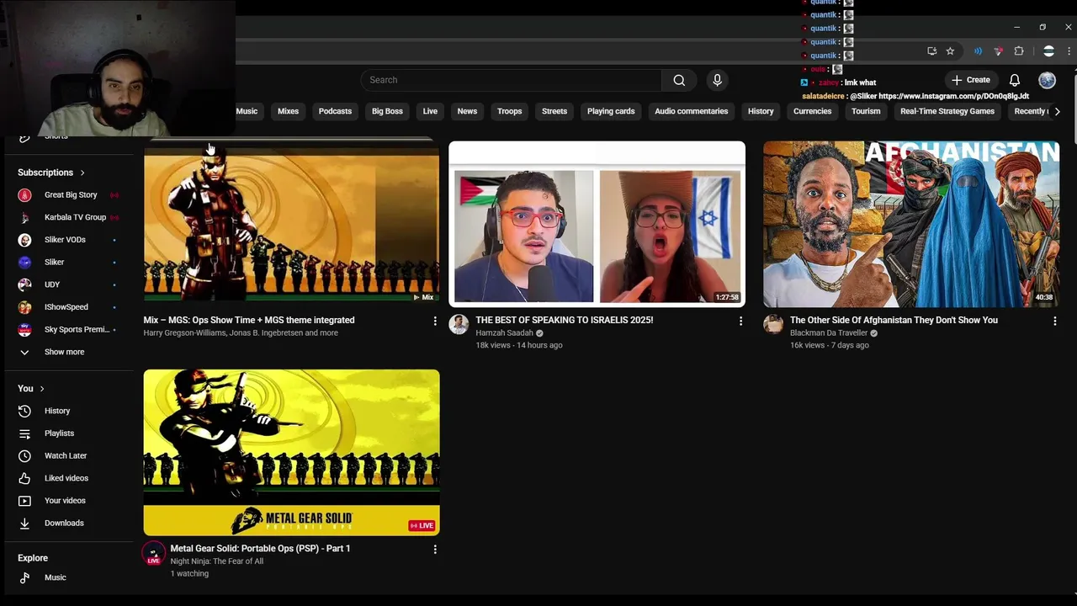Select the Troops category chip
The image size is (1077, 606).
tap(509, 111)
